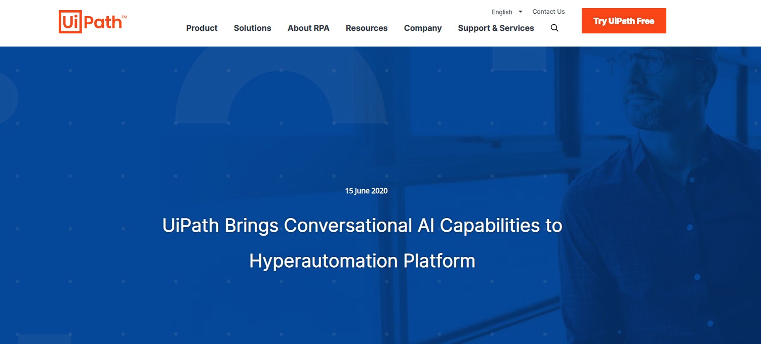
Task: Click the Try UiPath Free button
Action: coord(624,21)
